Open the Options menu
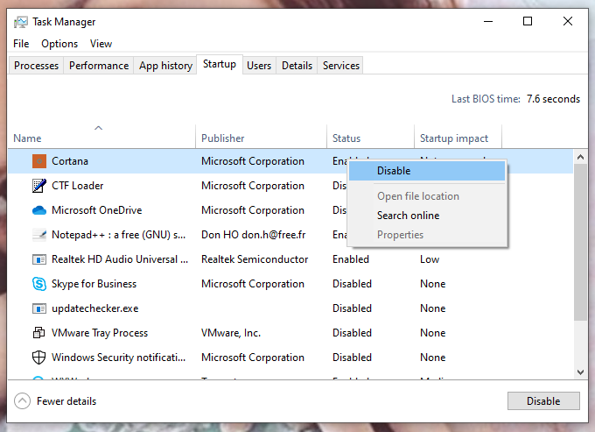This screenshot has width=595, height=432. (x=59, y=44)
